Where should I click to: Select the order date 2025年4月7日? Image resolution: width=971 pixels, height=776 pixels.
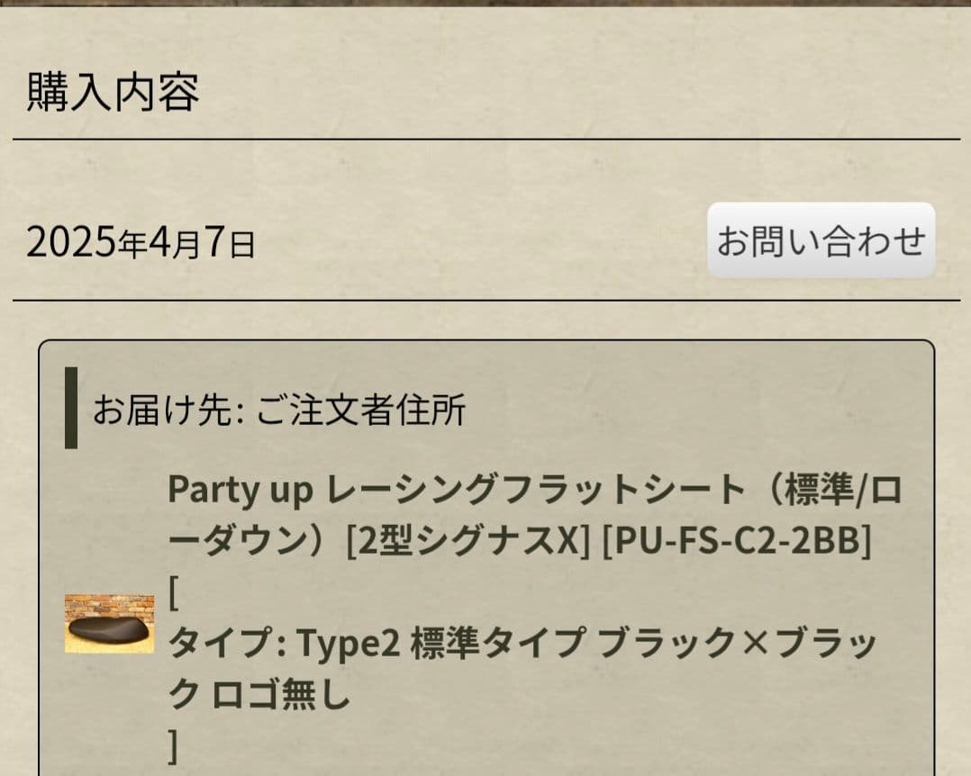(141, 243)
